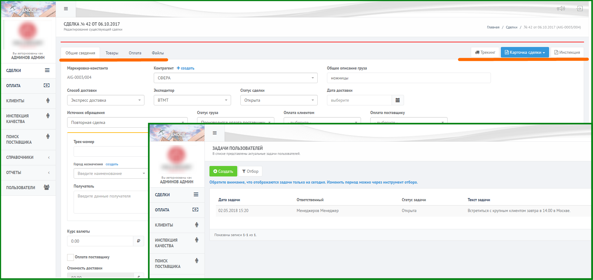Click Дата доставки date input

(359, 100)
